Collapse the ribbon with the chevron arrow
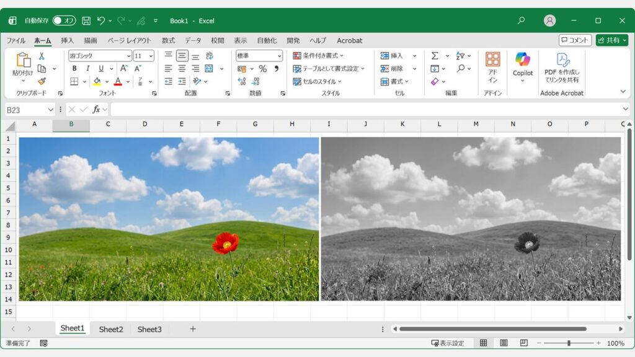The width and height of the screenshot is (635, 357). click(624, 92)
